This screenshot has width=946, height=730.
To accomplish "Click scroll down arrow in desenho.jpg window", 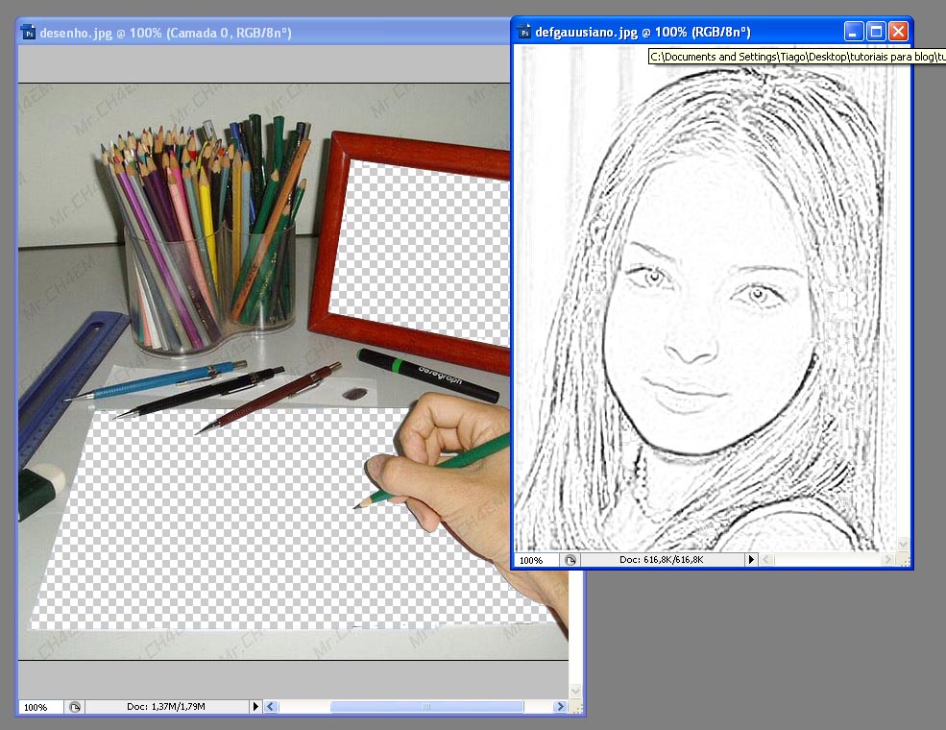I will pos(575,691).
